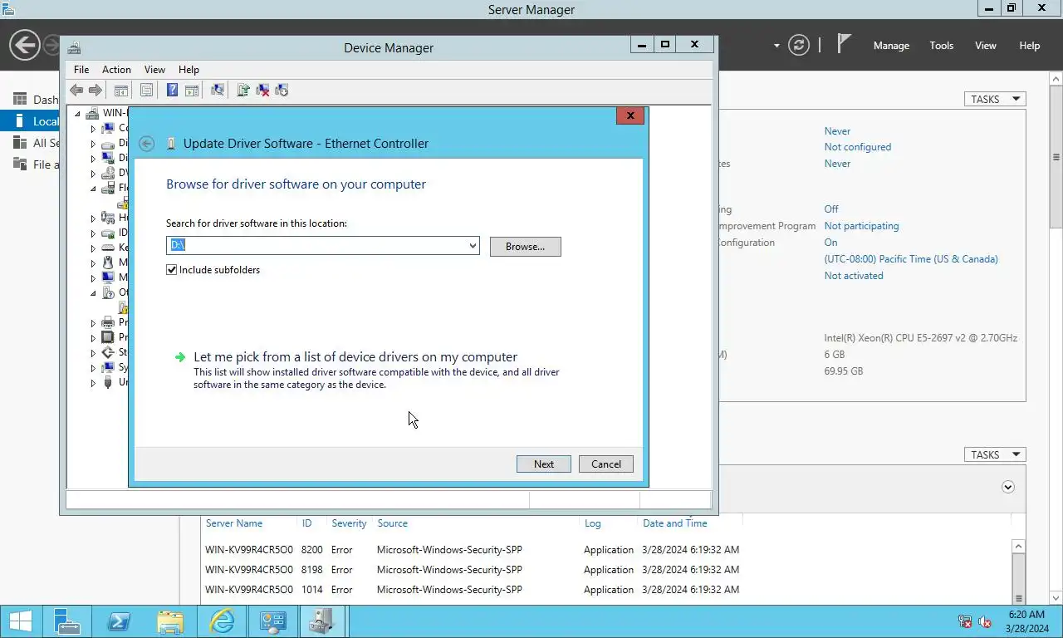Image resolution: width=1063 pixels, height=638 pixels.
Task: Click the Browse... button
Action: tap(526, 247)
